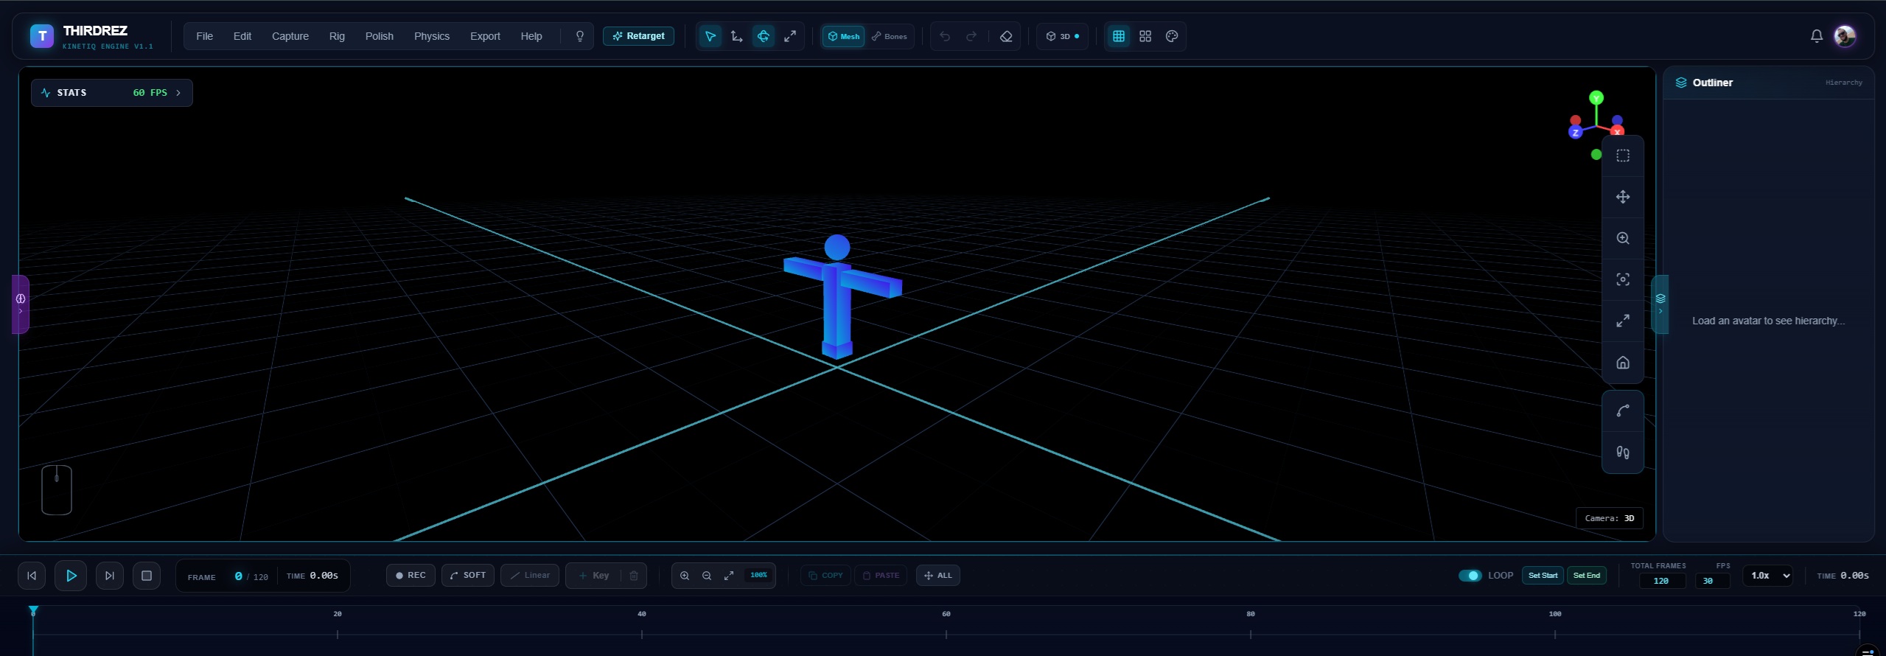Toggle Bones display mode
The width and height of the screenshot is (1886, 656).
tap(889, 36)
